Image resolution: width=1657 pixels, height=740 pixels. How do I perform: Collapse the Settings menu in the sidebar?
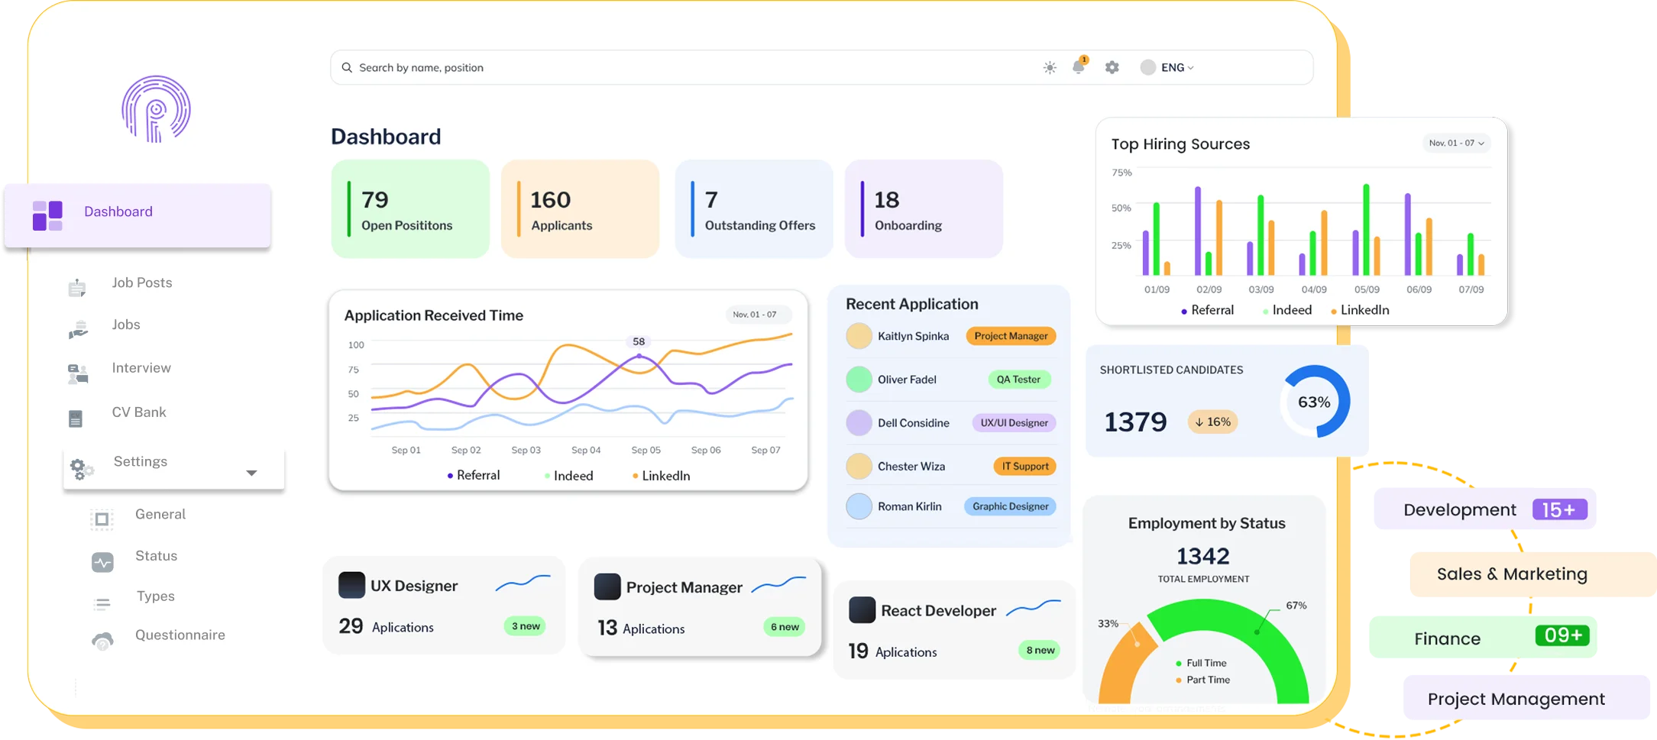252,471
